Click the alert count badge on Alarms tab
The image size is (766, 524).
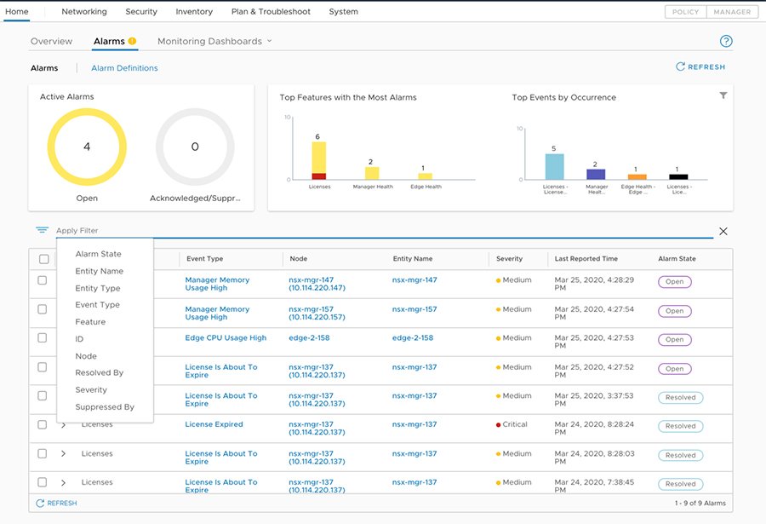click(133, 39)
